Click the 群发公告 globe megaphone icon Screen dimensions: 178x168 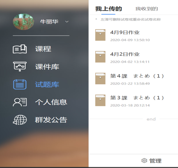click(20, 120)
